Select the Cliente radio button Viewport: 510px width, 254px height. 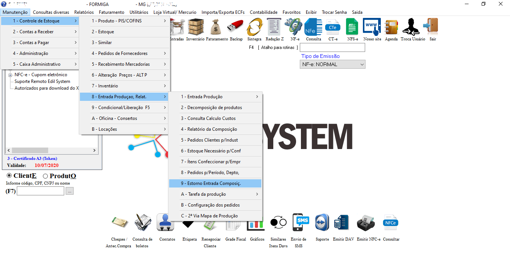tap(9, 176)
